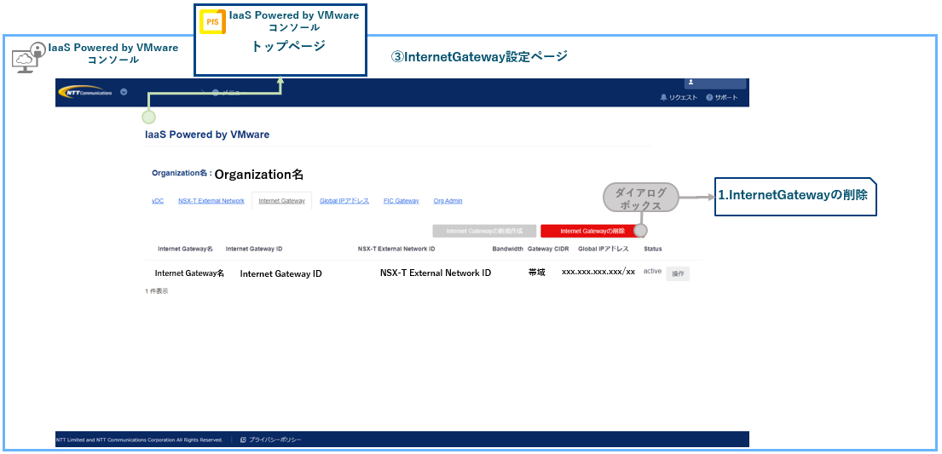This screenshot has height=454, width=942.
Task: Select the Internet Gateway tab
Action: click(282, 200)
